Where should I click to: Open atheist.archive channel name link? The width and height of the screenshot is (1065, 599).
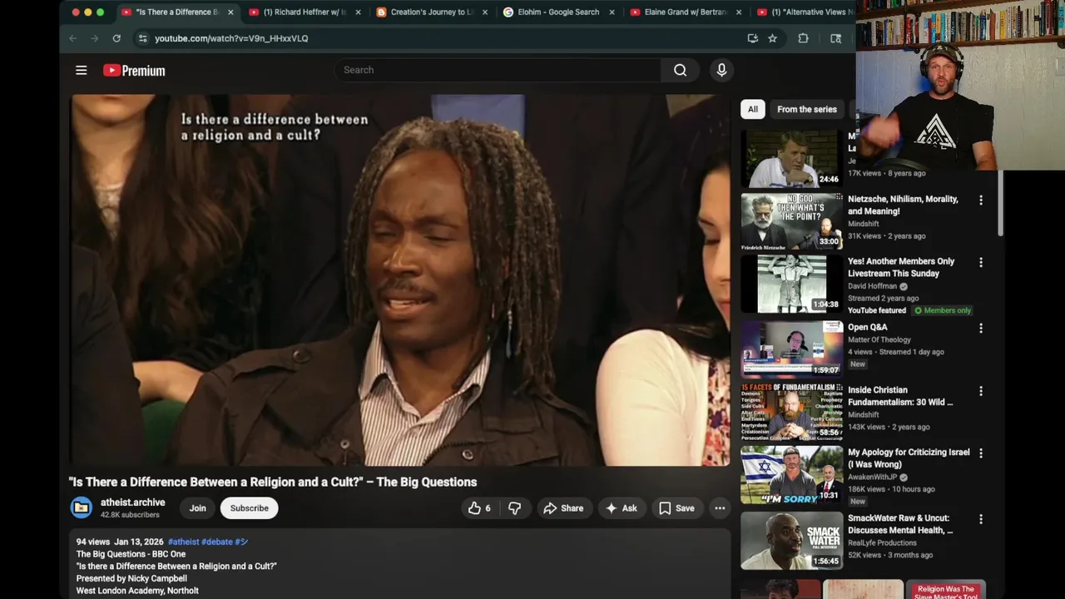[x=133, y=502]
